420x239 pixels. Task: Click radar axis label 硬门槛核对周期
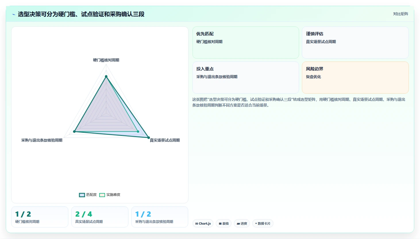(x=106, y=60)
